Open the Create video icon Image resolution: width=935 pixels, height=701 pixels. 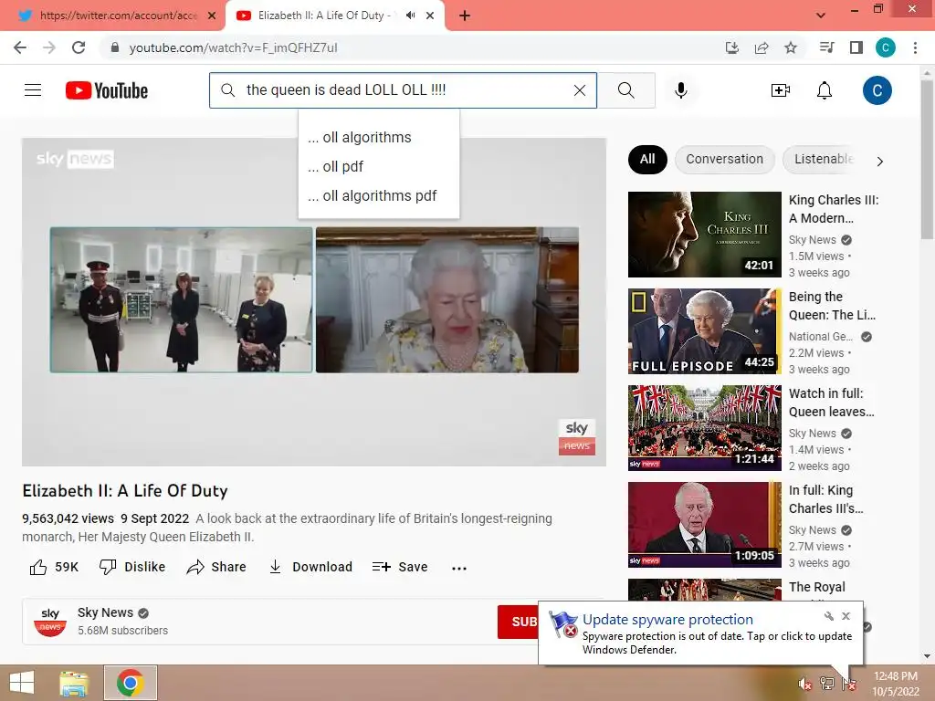click(781, 90)
